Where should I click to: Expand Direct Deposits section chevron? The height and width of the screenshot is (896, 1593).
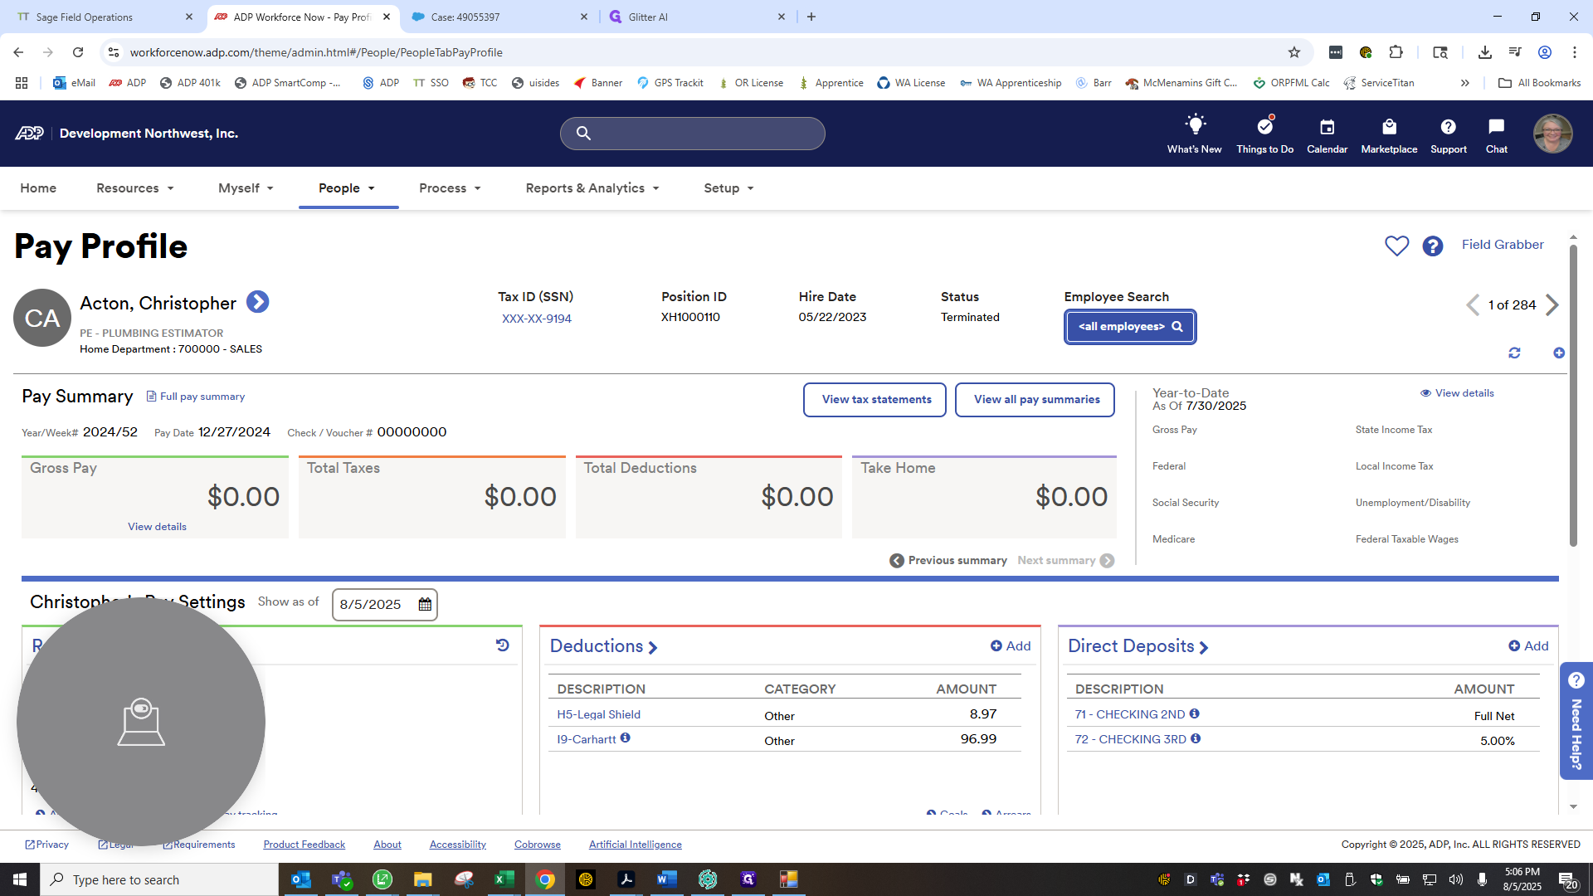1204,648
